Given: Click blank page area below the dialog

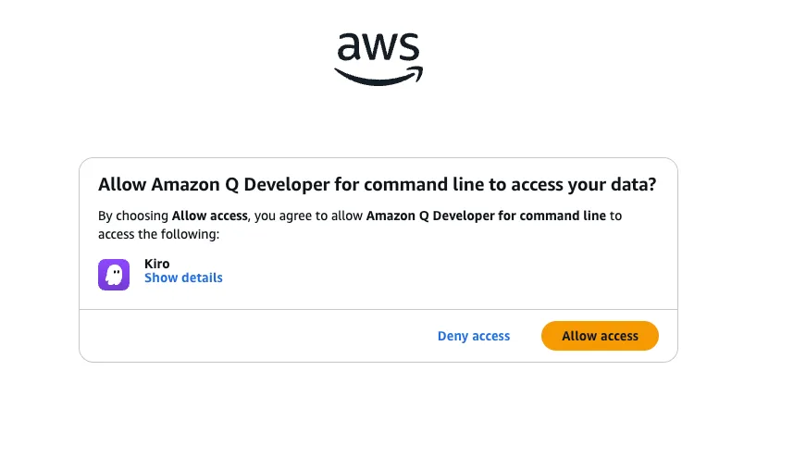Looking at the screenshot, I should (378, 412).
